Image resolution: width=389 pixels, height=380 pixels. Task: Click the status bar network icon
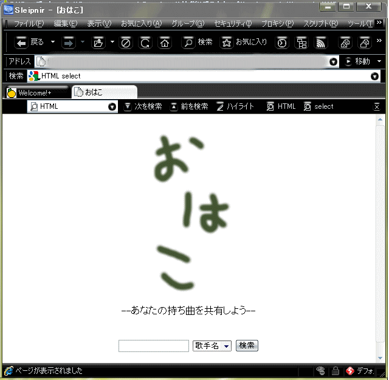320,371
